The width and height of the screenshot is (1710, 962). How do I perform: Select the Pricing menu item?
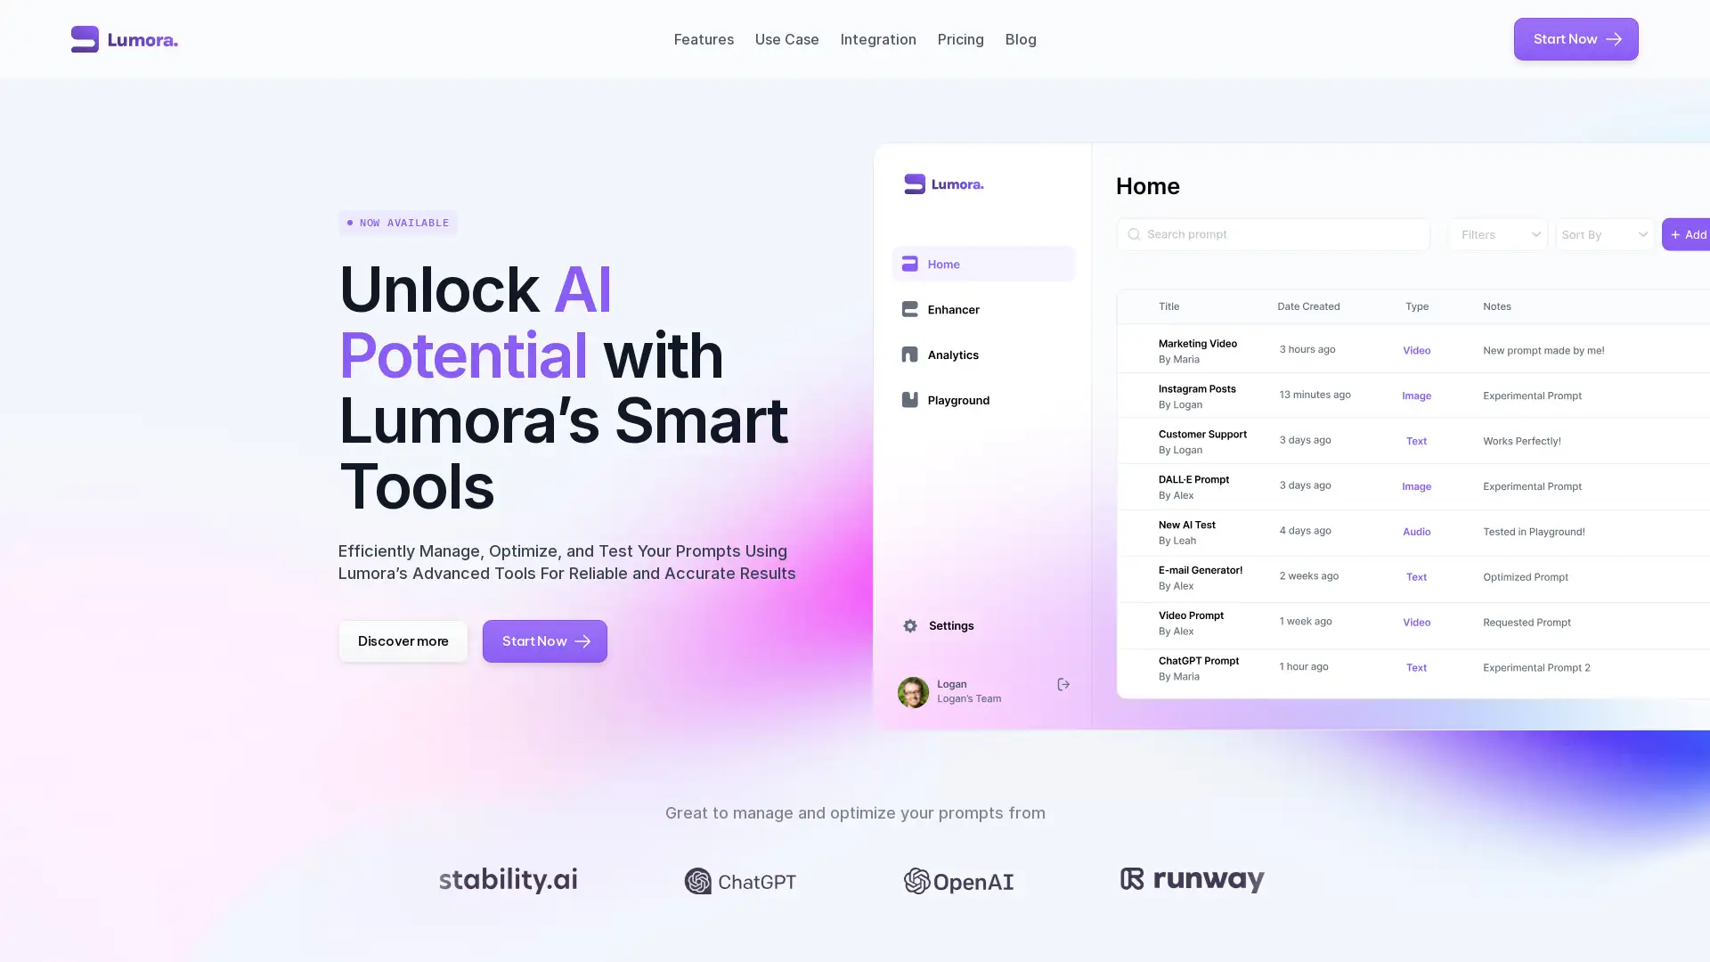(959, 39)
